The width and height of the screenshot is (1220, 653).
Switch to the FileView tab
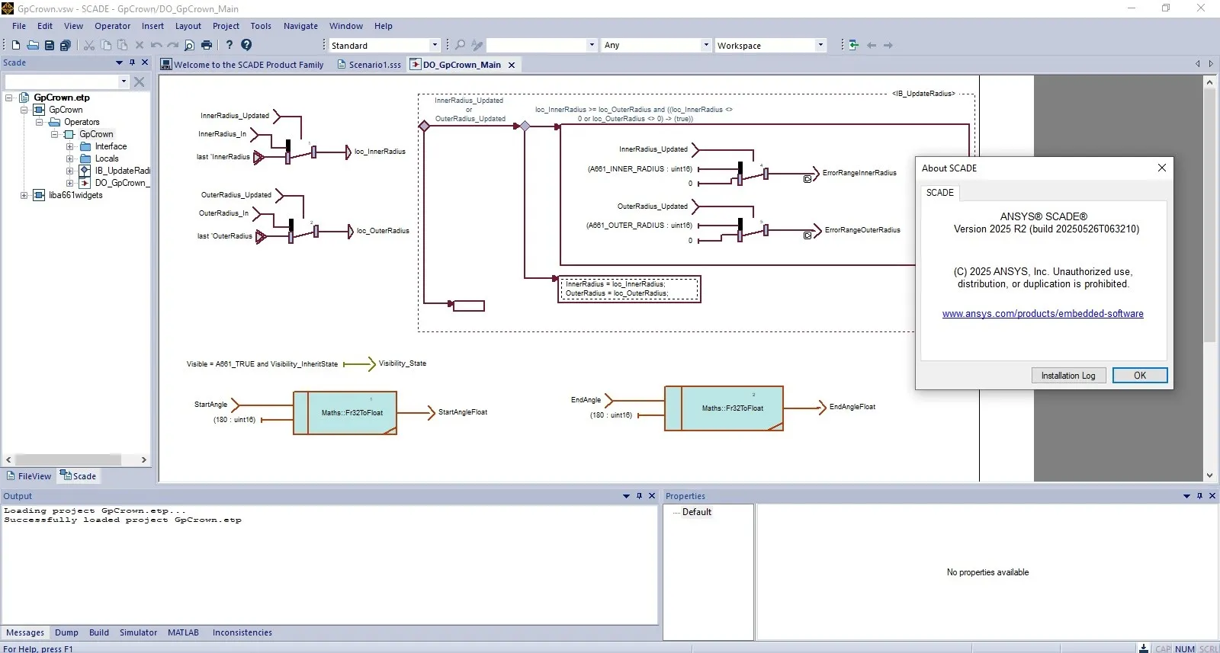tap(29, 476)
